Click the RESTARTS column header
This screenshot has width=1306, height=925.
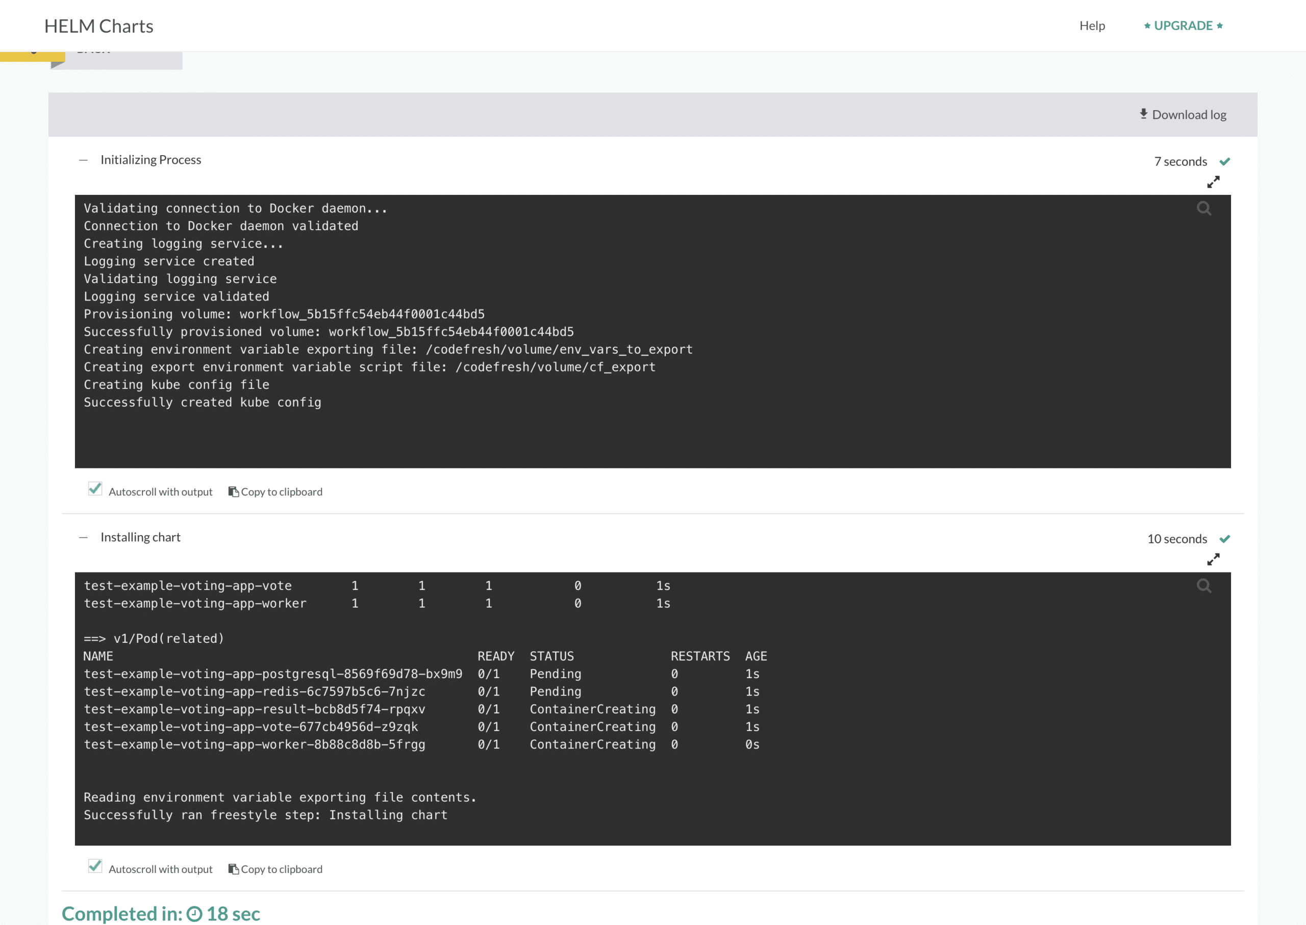(700, 656)
